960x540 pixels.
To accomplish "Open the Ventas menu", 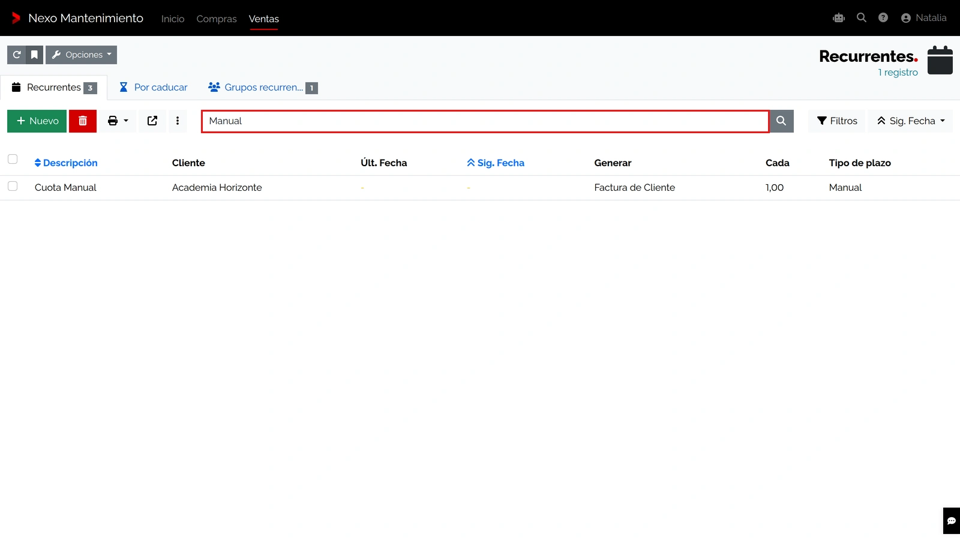I will (x=264, y=19).
